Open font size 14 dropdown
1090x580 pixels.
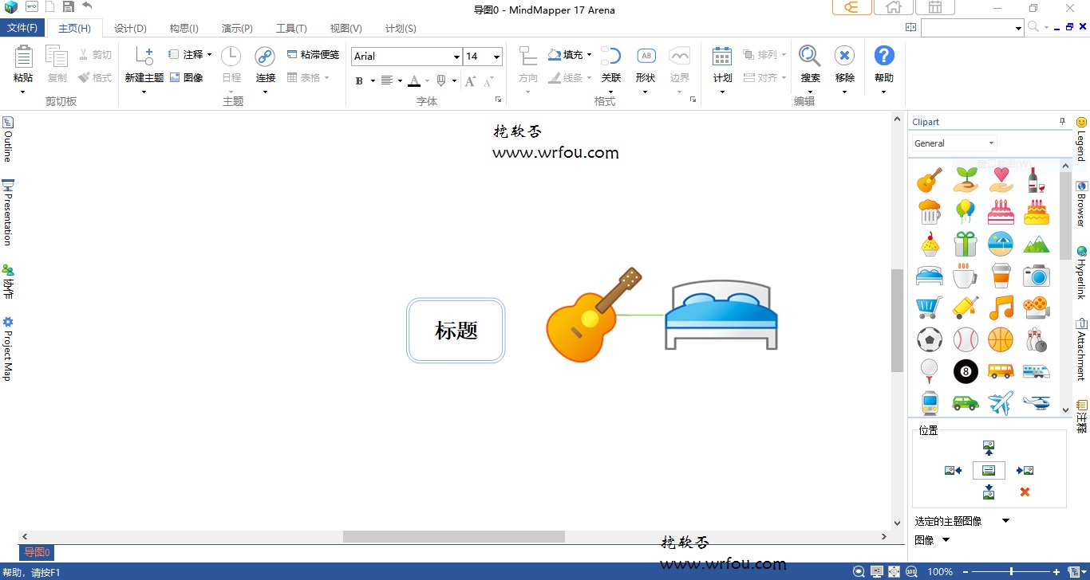pyautogui.click(x=496, y=57)
